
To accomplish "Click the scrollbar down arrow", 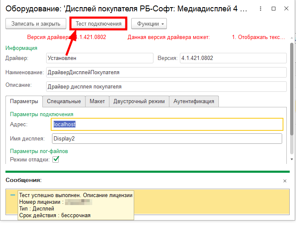I will tap(291, 160).
